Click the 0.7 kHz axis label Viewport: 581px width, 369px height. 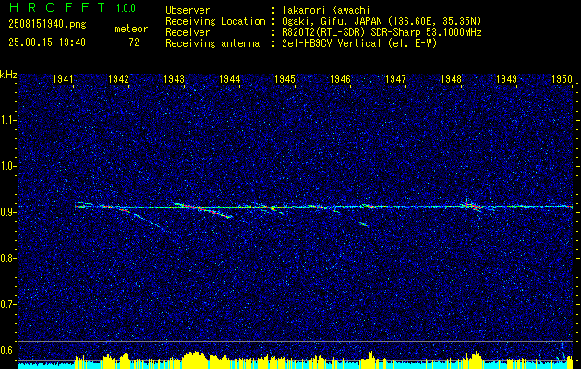6,304
